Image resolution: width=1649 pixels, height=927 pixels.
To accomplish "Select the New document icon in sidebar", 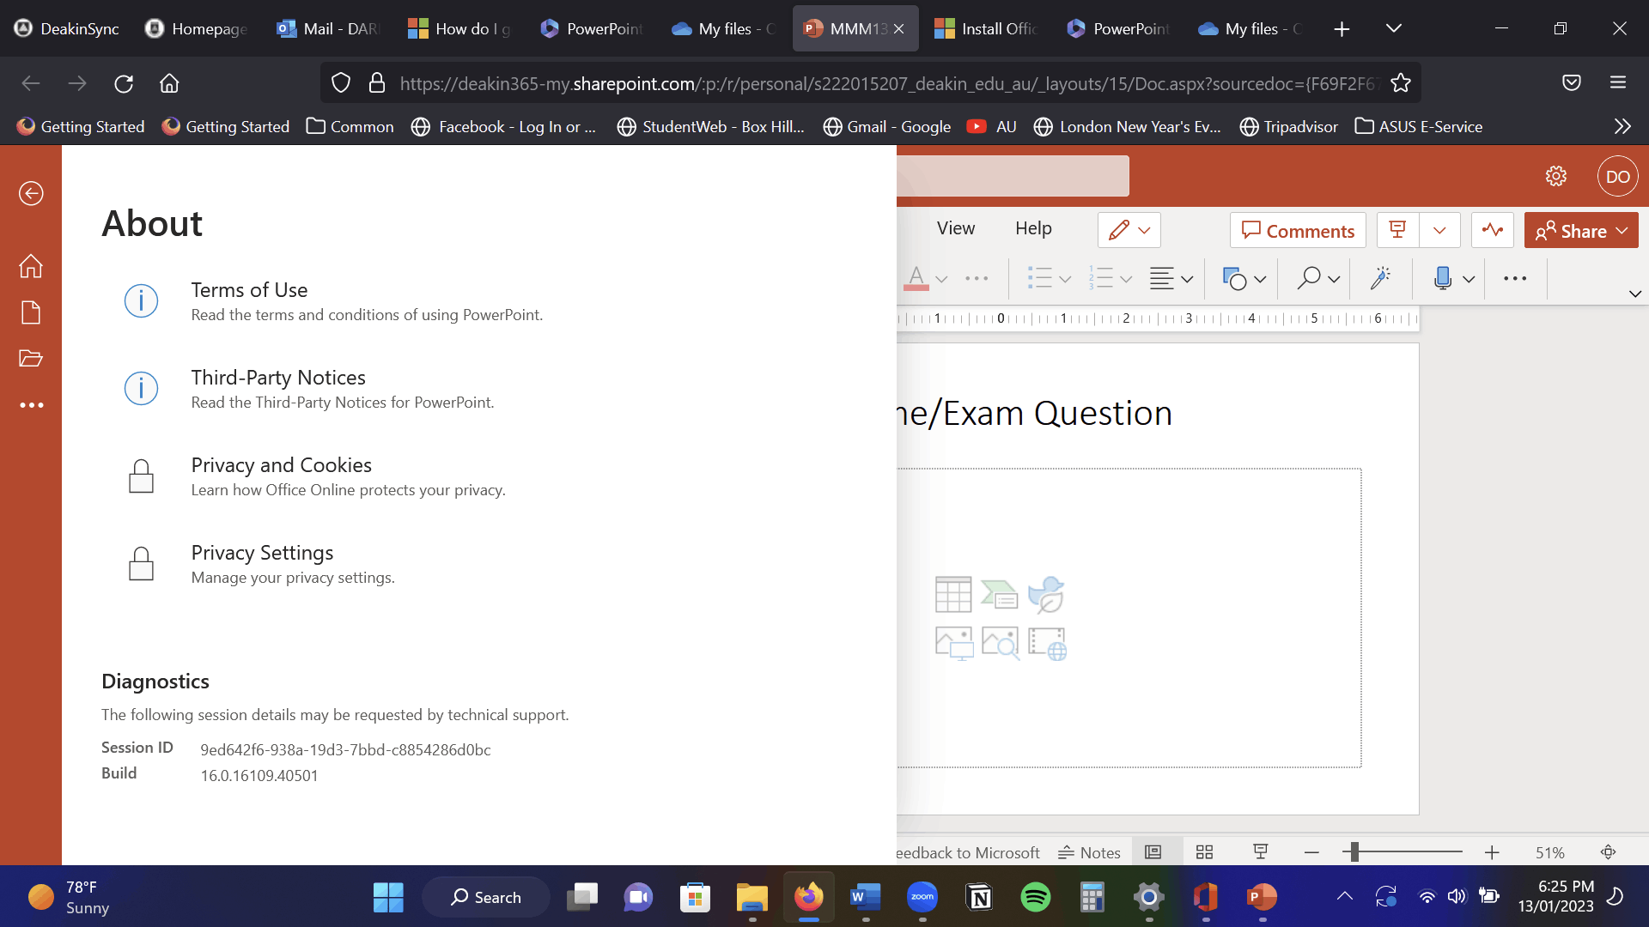I will 31,312.
